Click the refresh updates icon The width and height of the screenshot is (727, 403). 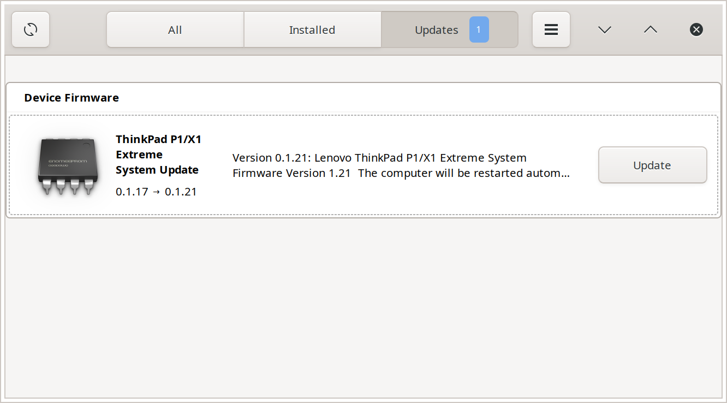pos(31,29)
